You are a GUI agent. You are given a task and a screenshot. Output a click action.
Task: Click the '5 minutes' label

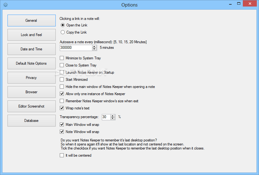click(x=107, y=48)
